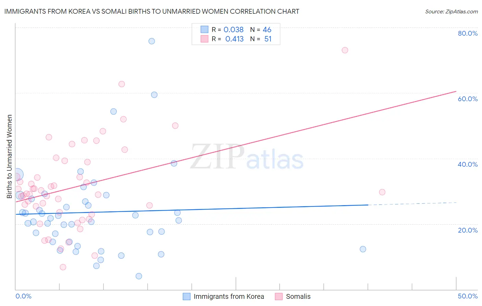Click the Births to Unmarried Women axis title
Image resolution: width=482 pixels, height=306 pixels.
coord(9,156)
